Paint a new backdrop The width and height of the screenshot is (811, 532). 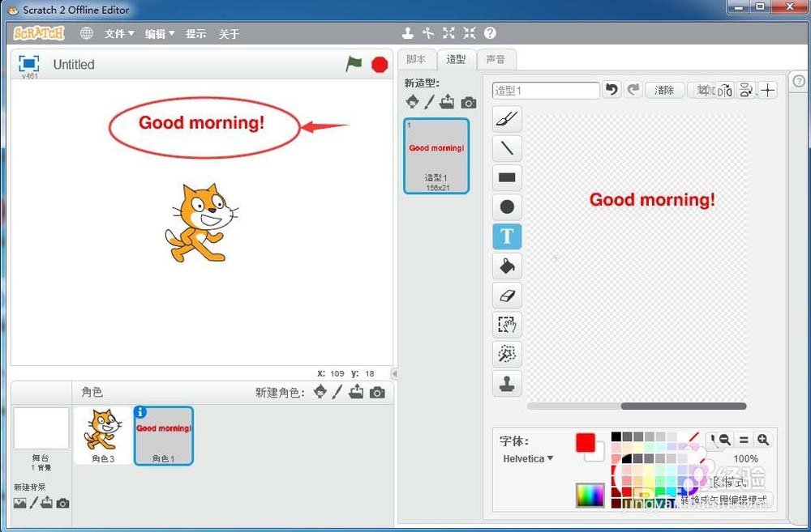coord(33,503)
